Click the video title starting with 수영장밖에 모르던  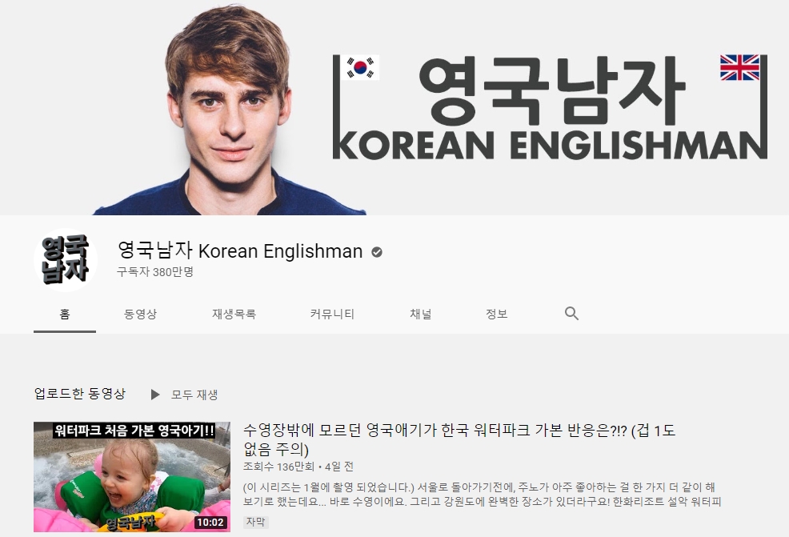[459, 439]
